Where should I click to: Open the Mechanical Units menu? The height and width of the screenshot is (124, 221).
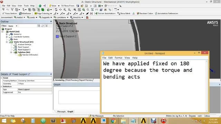[20, 6]
